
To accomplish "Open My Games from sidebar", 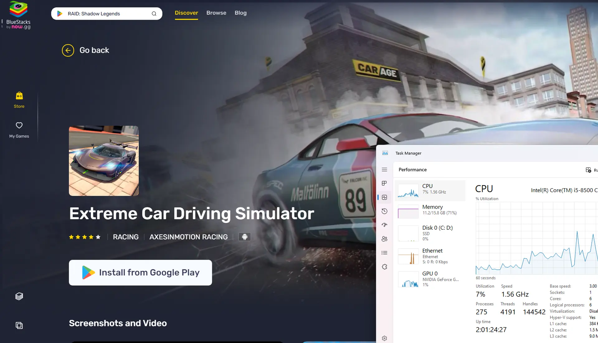I will [x=19, y=130].
